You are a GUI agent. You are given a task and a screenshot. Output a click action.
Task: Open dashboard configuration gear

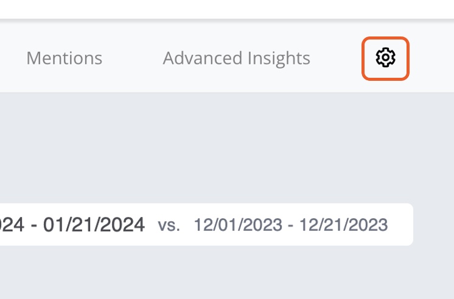coord(385,58)
